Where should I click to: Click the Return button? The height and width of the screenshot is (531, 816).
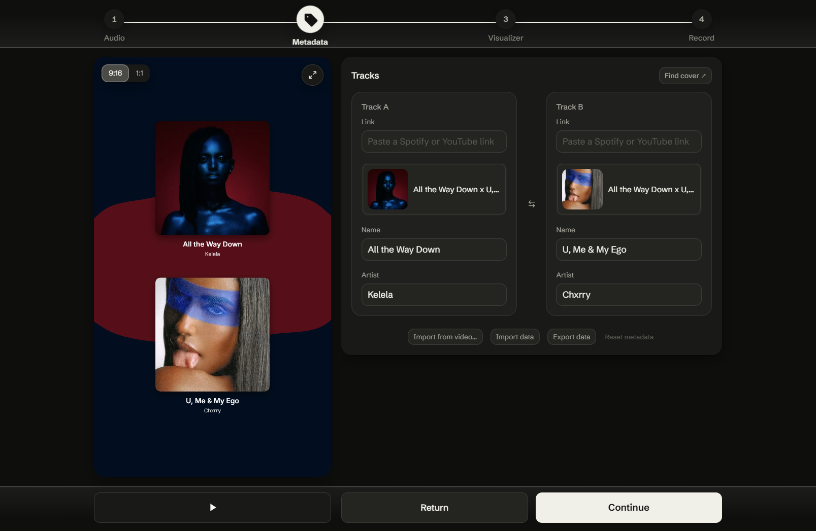click(x=434, y=507)
